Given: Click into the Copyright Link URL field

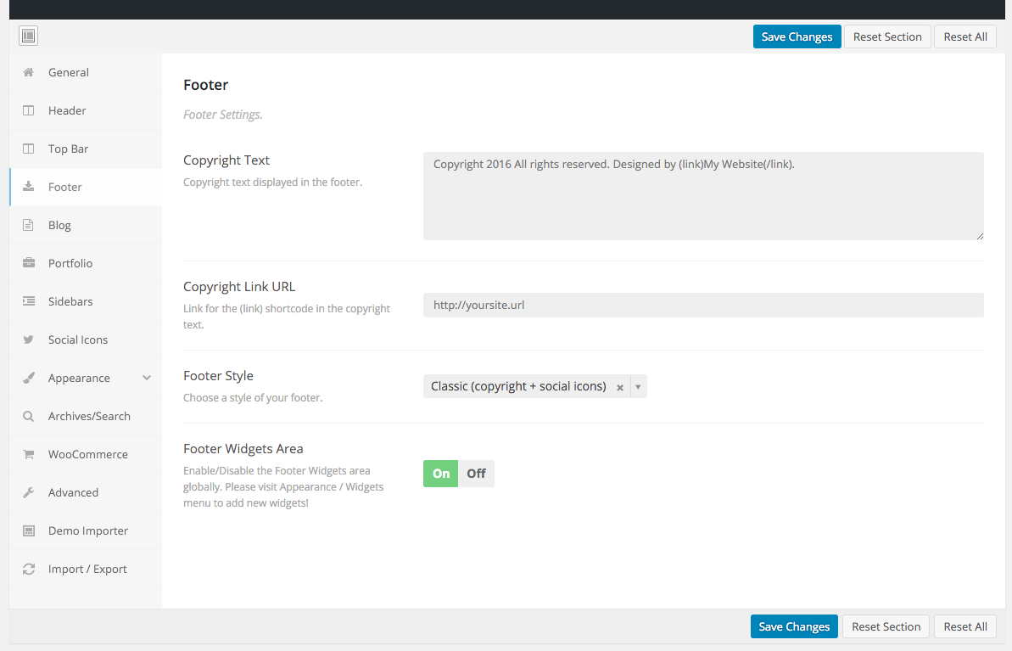Looking at the screenshot, I should 702,305.
